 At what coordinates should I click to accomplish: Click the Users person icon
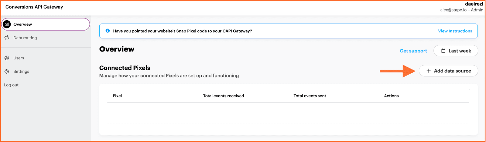7,58
